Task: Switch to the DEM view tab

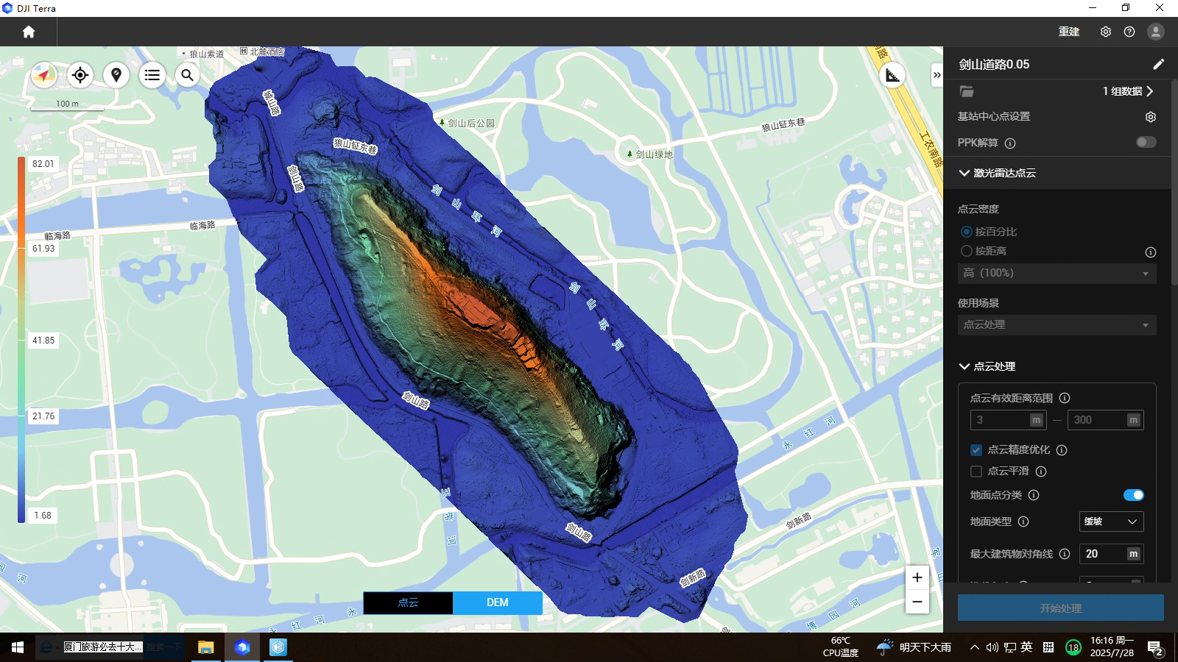Action: [498, 602]
